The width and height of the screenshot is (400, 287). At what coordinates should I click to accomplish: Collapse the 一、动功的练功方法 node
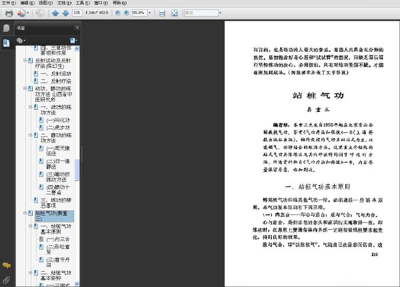[x=31, y=107]
